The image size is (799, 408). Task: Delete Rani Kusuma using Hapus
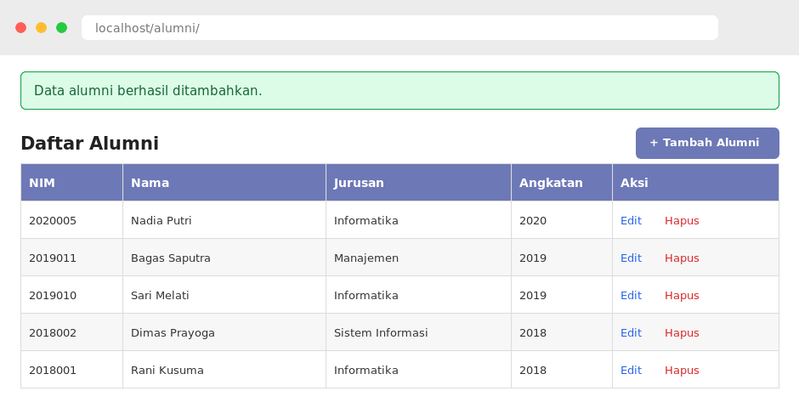682,371
